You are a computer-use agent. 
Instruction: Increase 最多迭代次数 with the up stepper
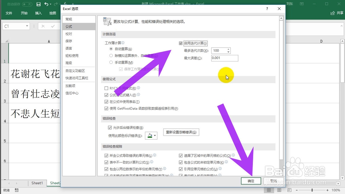228,49
